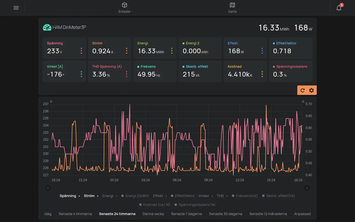The image size is (355, 222).
Task: Open the three-dot menu on the Kostnad card
Action: pos(262,74)
